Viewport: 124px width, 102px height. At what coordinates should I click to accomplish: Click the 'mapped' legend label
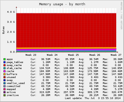point(11,89)
